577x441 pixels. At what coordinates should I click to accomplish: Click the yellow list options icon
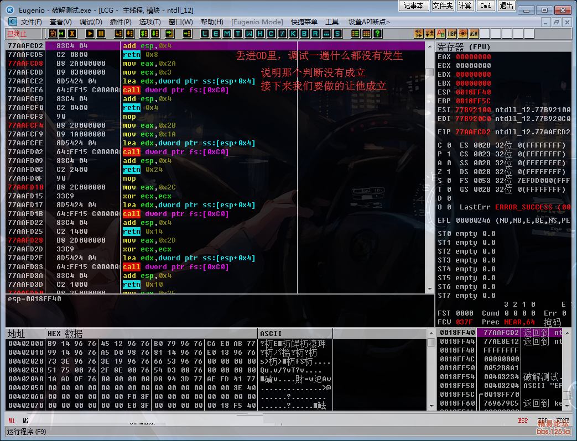click(356, 34)
